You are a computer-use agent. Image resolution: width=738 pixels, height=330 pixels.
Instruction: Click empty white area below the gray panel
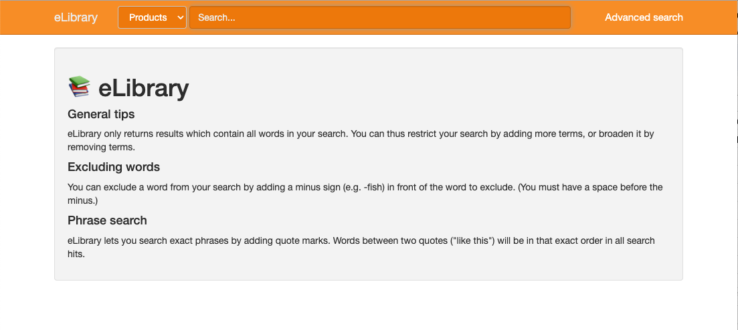[x=368, y=305]
